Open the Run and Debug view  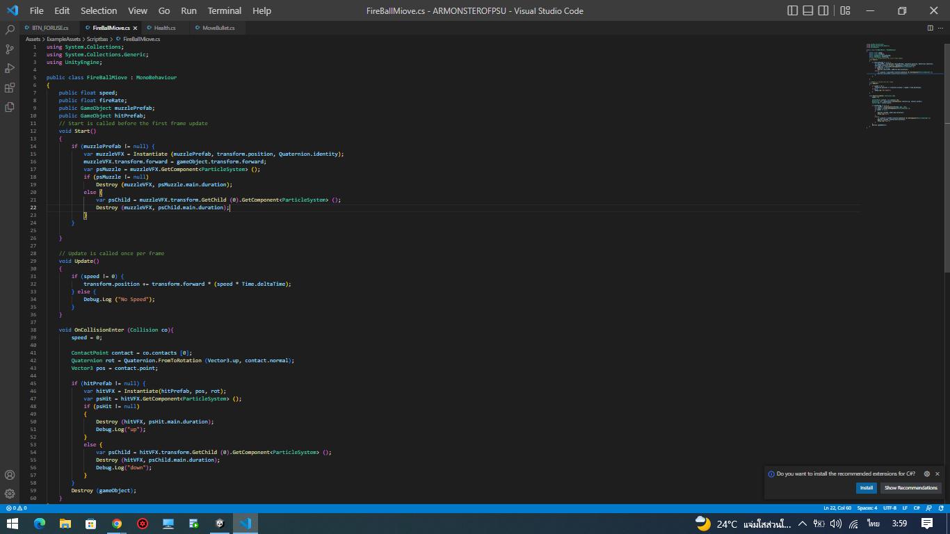click(10, 68)
